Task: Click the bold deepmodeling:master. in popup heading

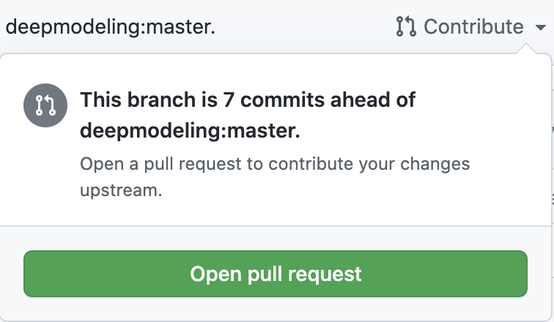Action: click(x=190, y=132)
